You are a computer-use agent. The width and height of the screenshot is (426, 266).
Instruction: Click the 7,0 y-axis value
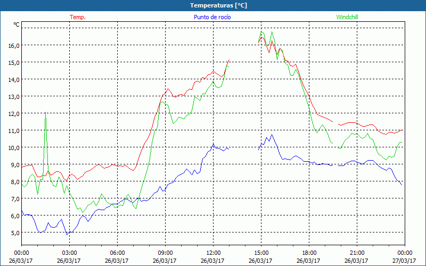15,199
